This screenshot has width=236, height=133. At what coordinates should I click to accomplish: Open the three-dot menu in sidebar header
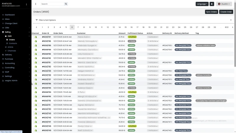26,4
